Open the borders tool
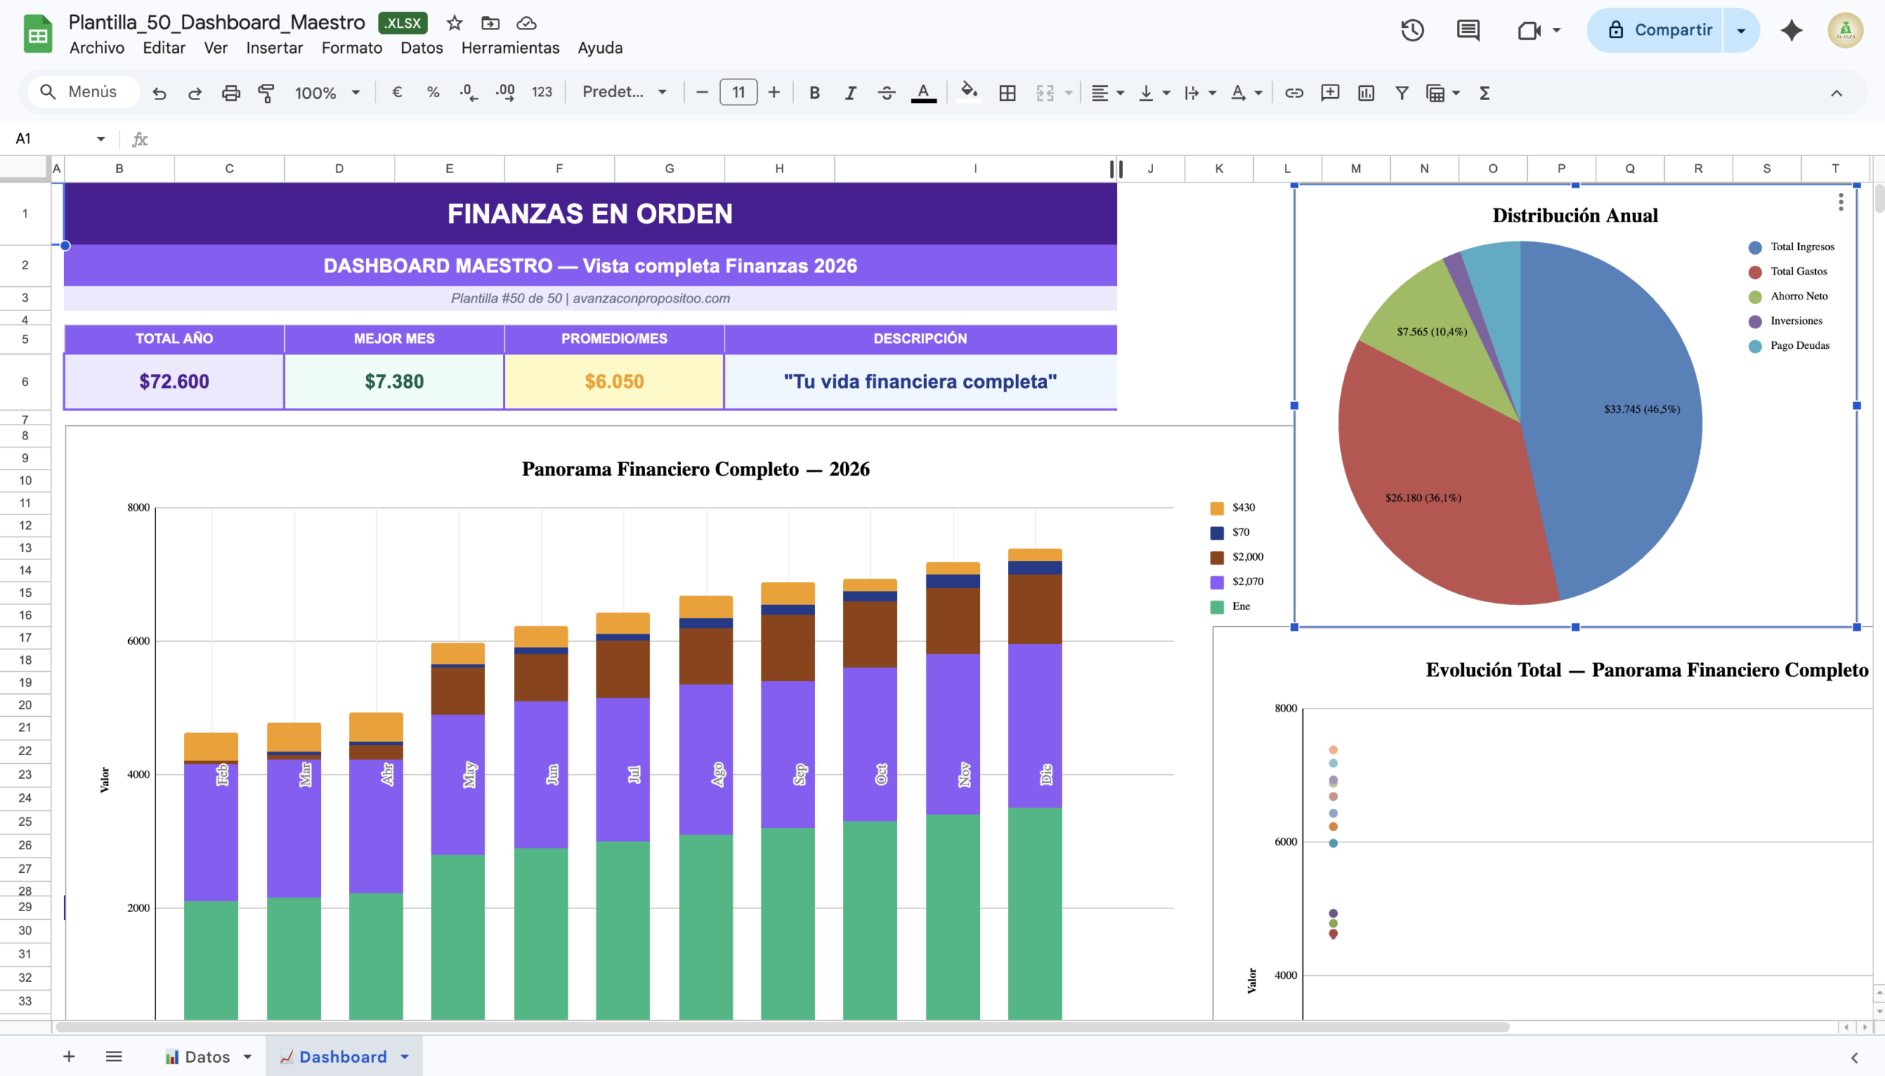Image resolution: width=1885 pixels, height=1076 pixels. pos(1007,93)
